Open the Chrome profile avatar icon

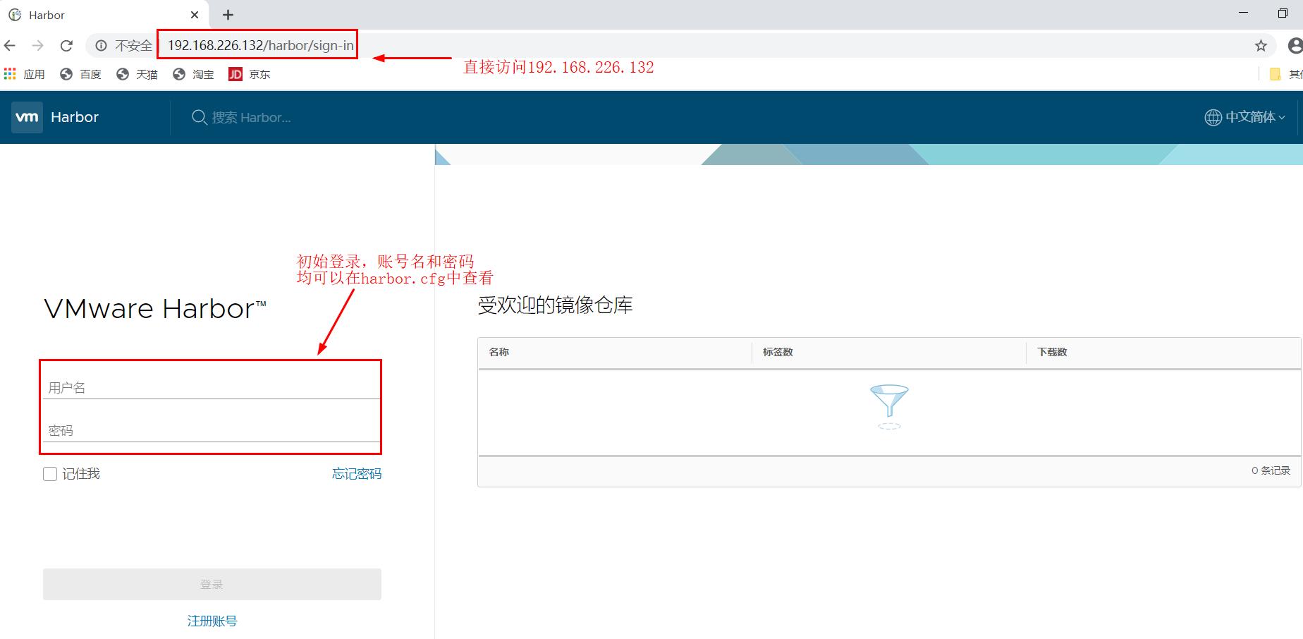point(1295,46)
